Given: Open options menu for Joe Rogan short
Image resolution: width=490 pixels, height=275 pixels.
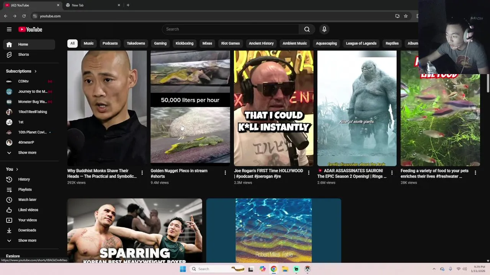Looking at the screenshot, I should click(x=309, y=173).
